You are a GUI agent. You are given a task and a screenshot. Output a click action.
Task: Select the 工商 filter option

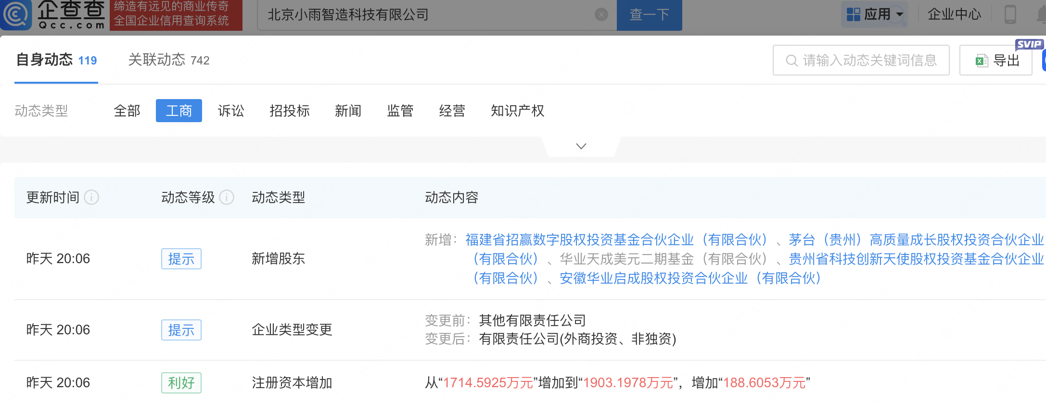click(179, 111)
